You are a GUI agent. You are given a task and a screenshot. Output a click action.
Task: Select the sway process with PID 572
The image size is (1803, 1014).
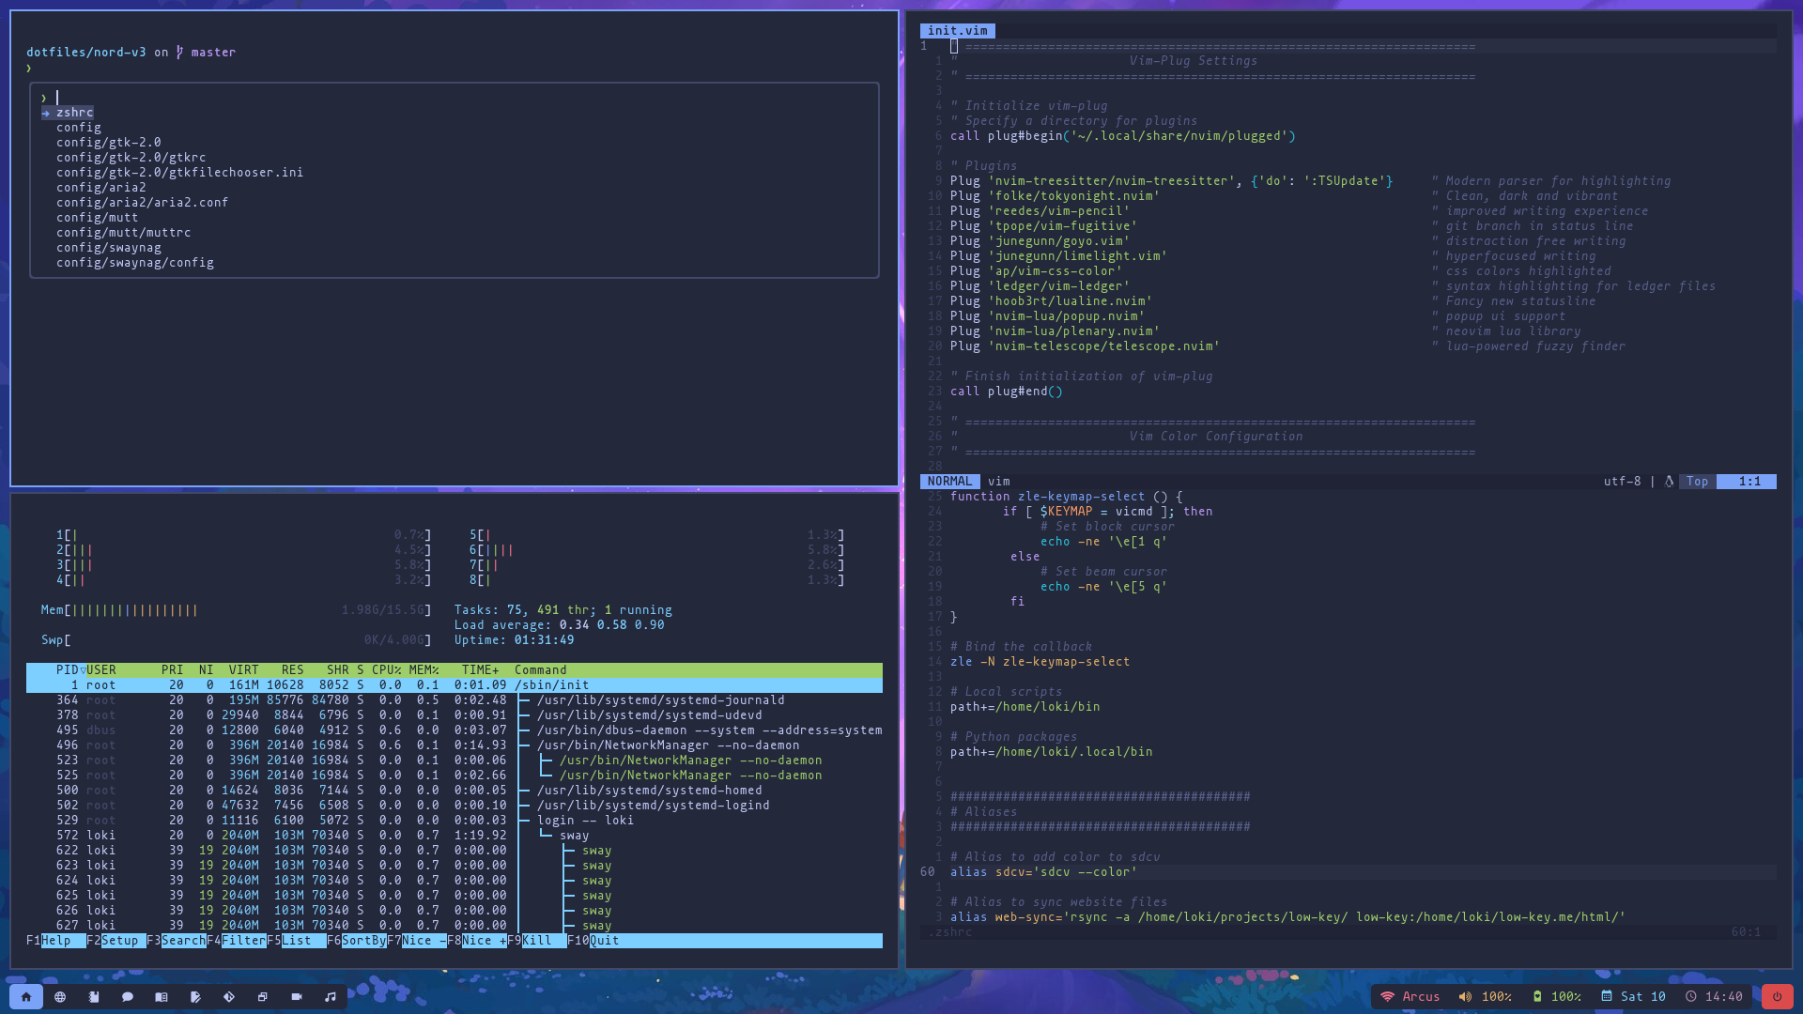pos(455,836)
